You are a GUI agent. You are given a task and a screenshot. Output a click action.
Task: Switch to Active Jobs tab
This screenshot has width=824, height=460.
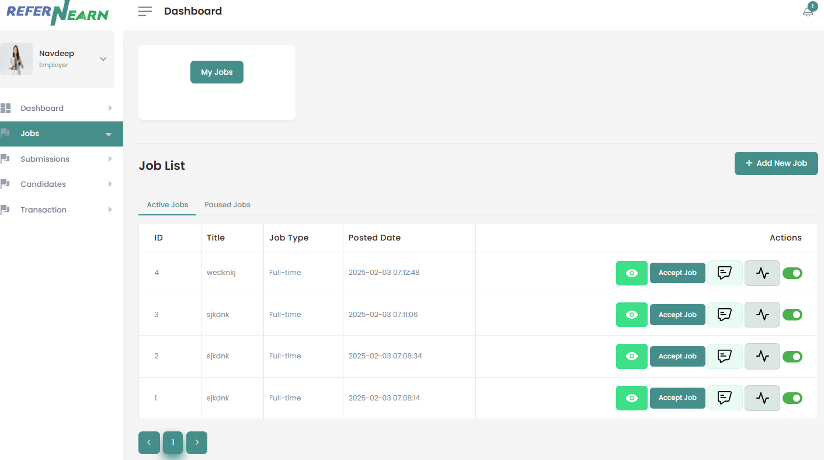point(168,205)
